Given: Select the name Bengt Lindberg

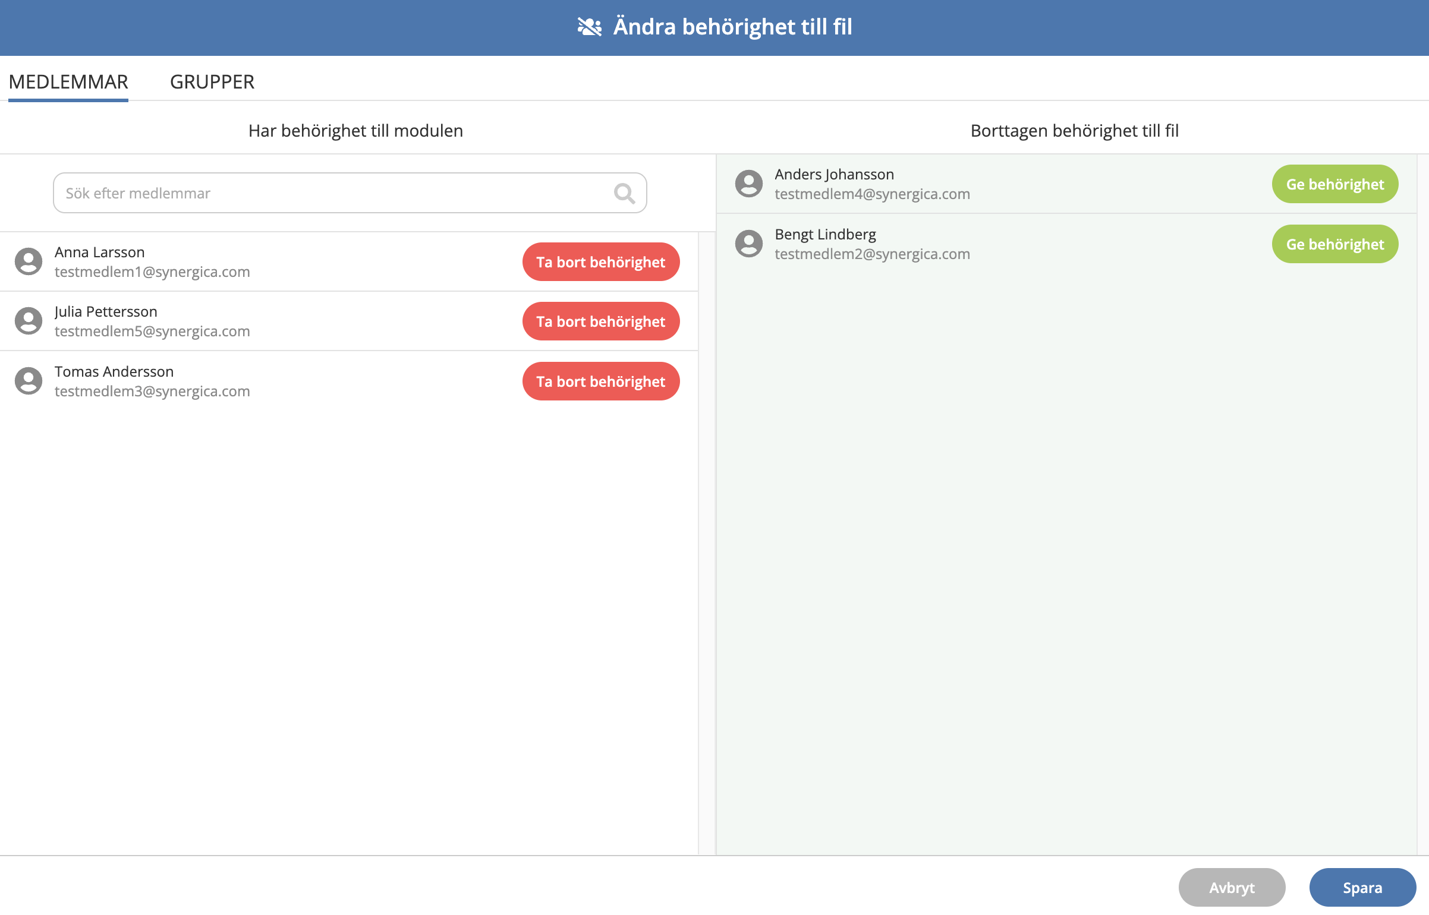Looking at the screenshot, I should point(825,234).
